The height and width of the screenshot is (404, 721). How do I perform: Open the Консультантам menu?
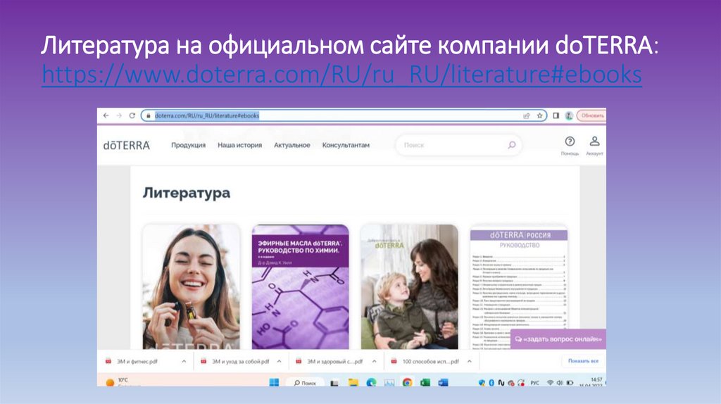point(346,145)
